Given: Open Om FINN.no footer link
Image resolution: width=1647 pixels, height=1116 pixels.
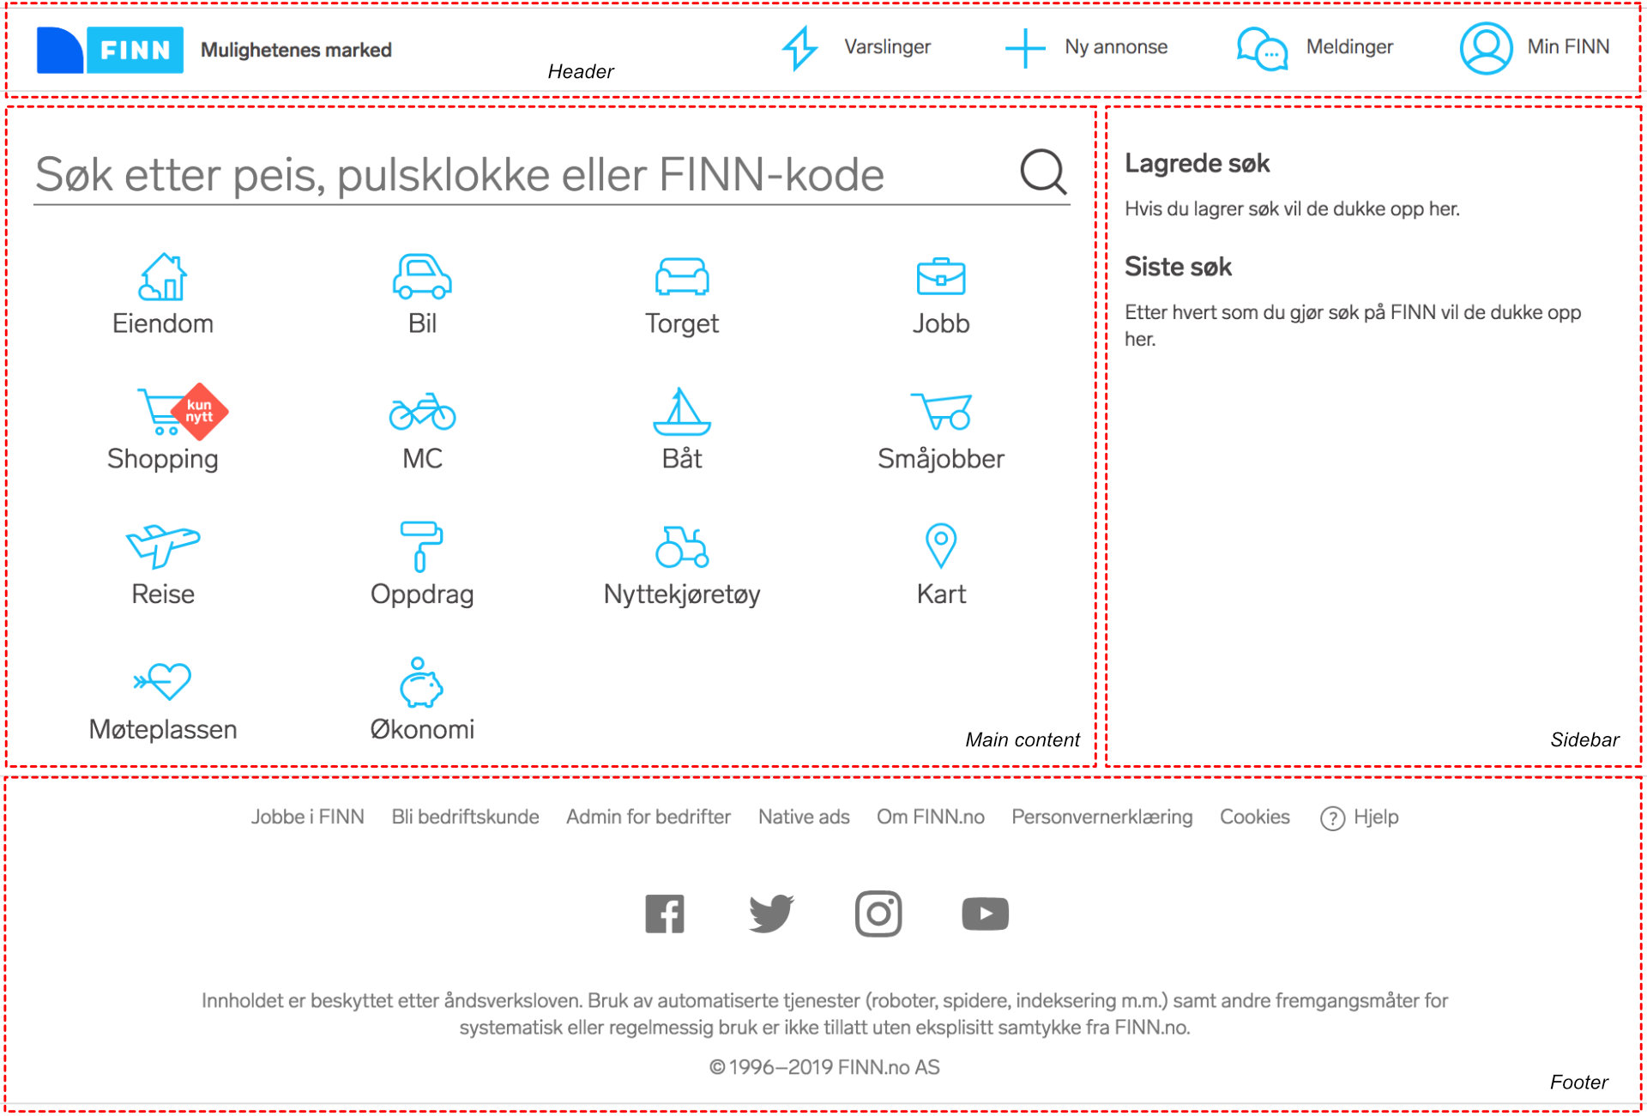Looking at the screenshot, I should tap(931, 817).
